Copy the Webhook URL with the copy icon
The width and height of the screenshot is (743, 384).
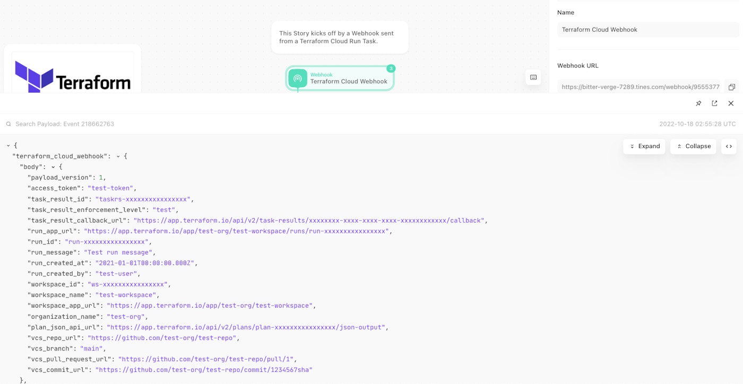pyautogui.click(x=731, y=87)
